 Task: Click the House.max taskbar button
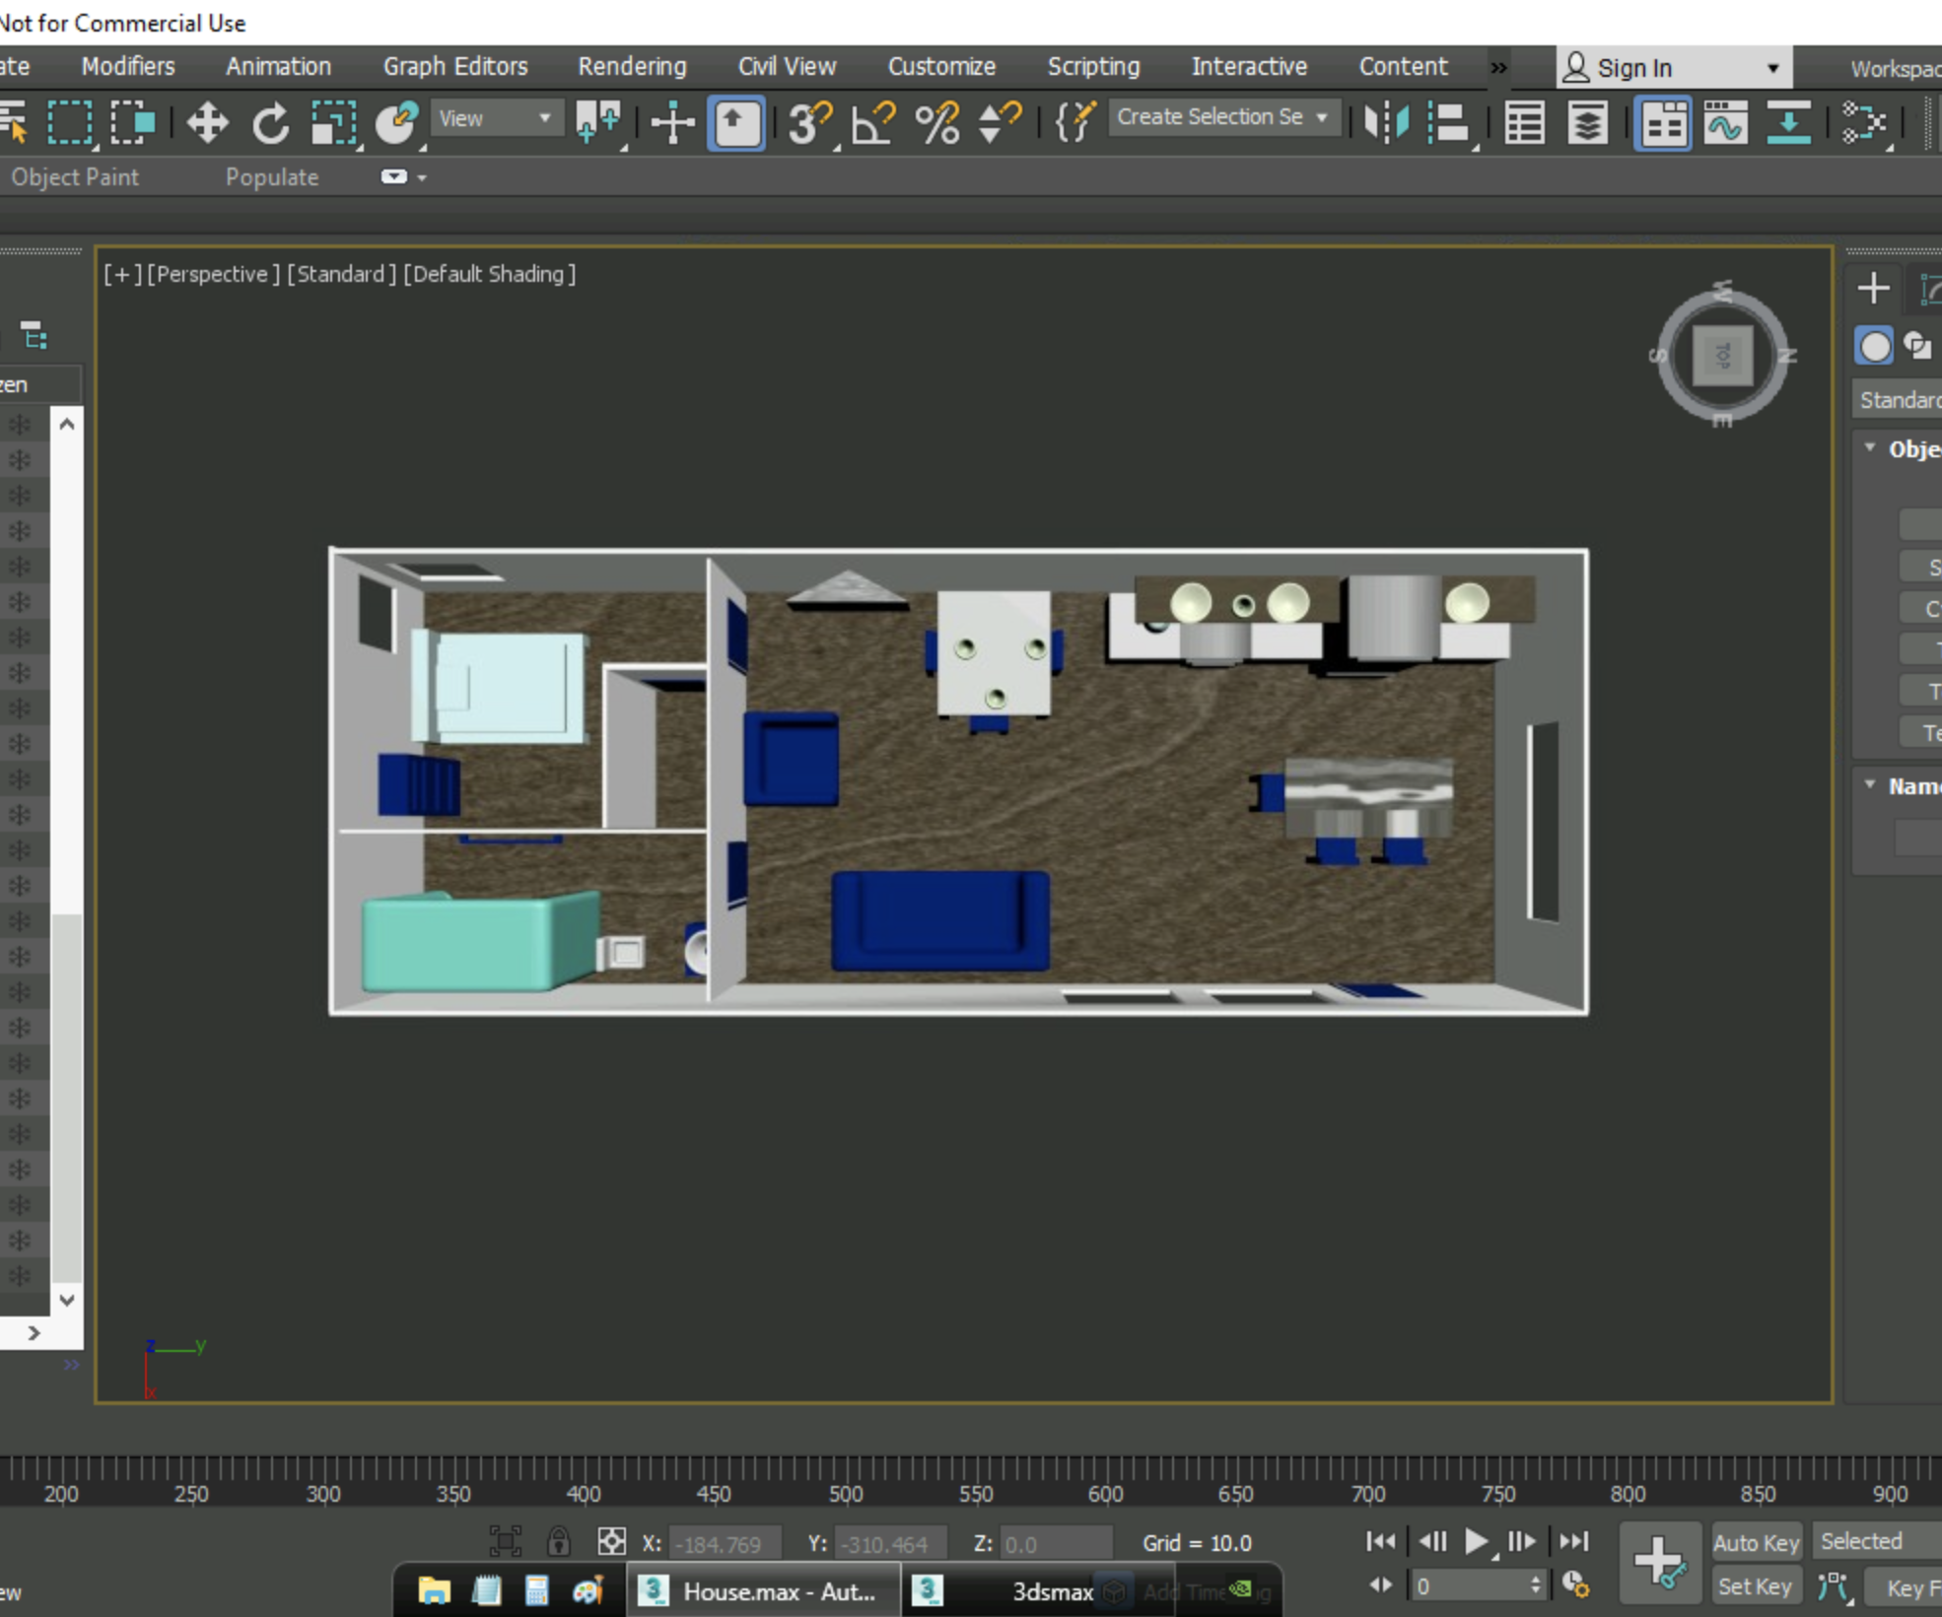(x=764, y=1588)
